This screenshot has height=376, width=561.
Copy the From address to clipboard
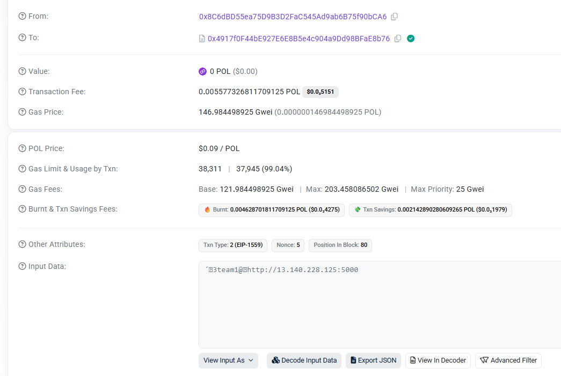pyautogui.click(x=394, y=17)
